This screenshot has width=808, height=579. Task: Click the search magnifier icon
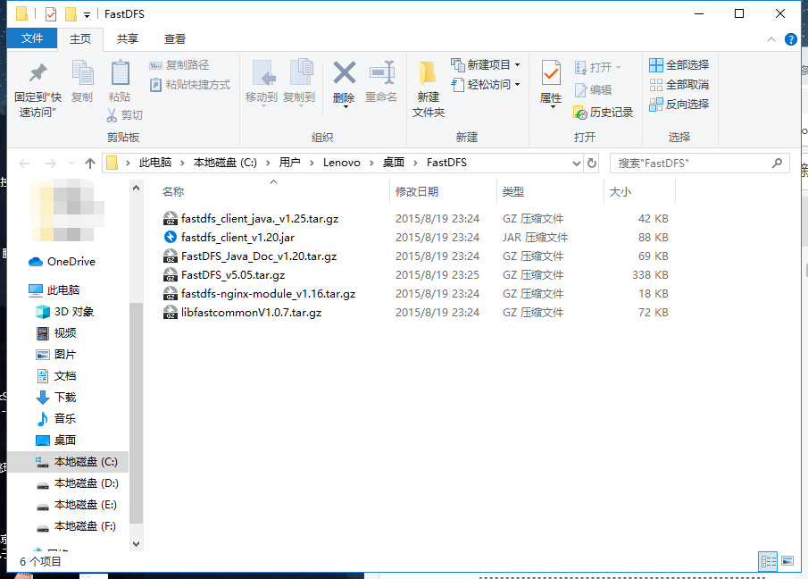pyautogui.click(x=777, y=163)
